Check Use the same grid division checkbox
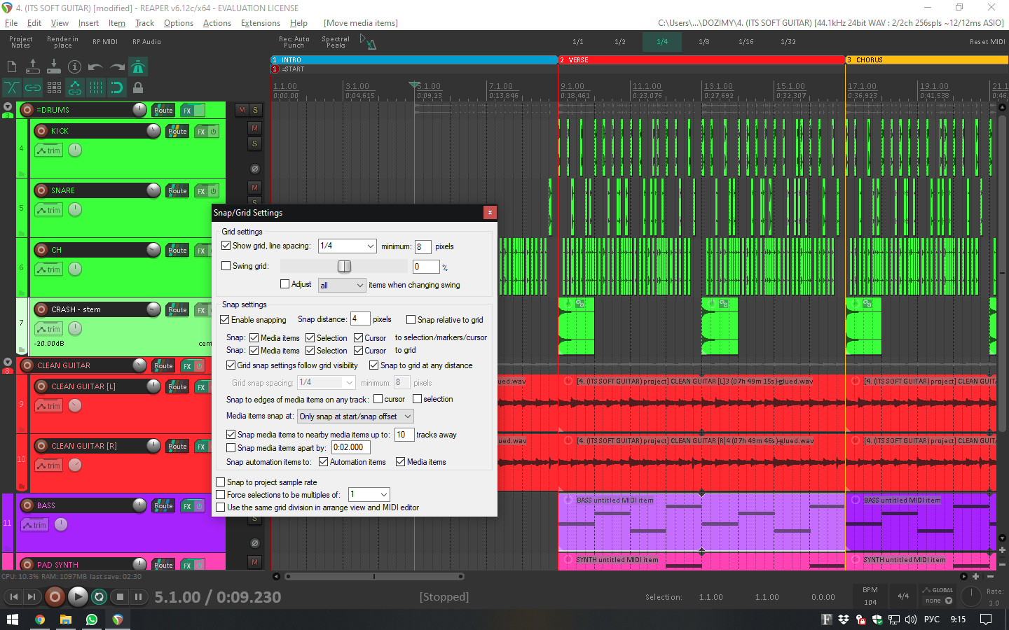Viewport: 1009px width, 630px height. pyautogui.click(x=221, y=507)
